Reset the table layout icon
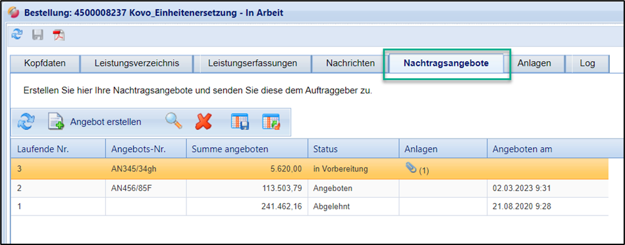625x245 pixels. tap(271, 122)
